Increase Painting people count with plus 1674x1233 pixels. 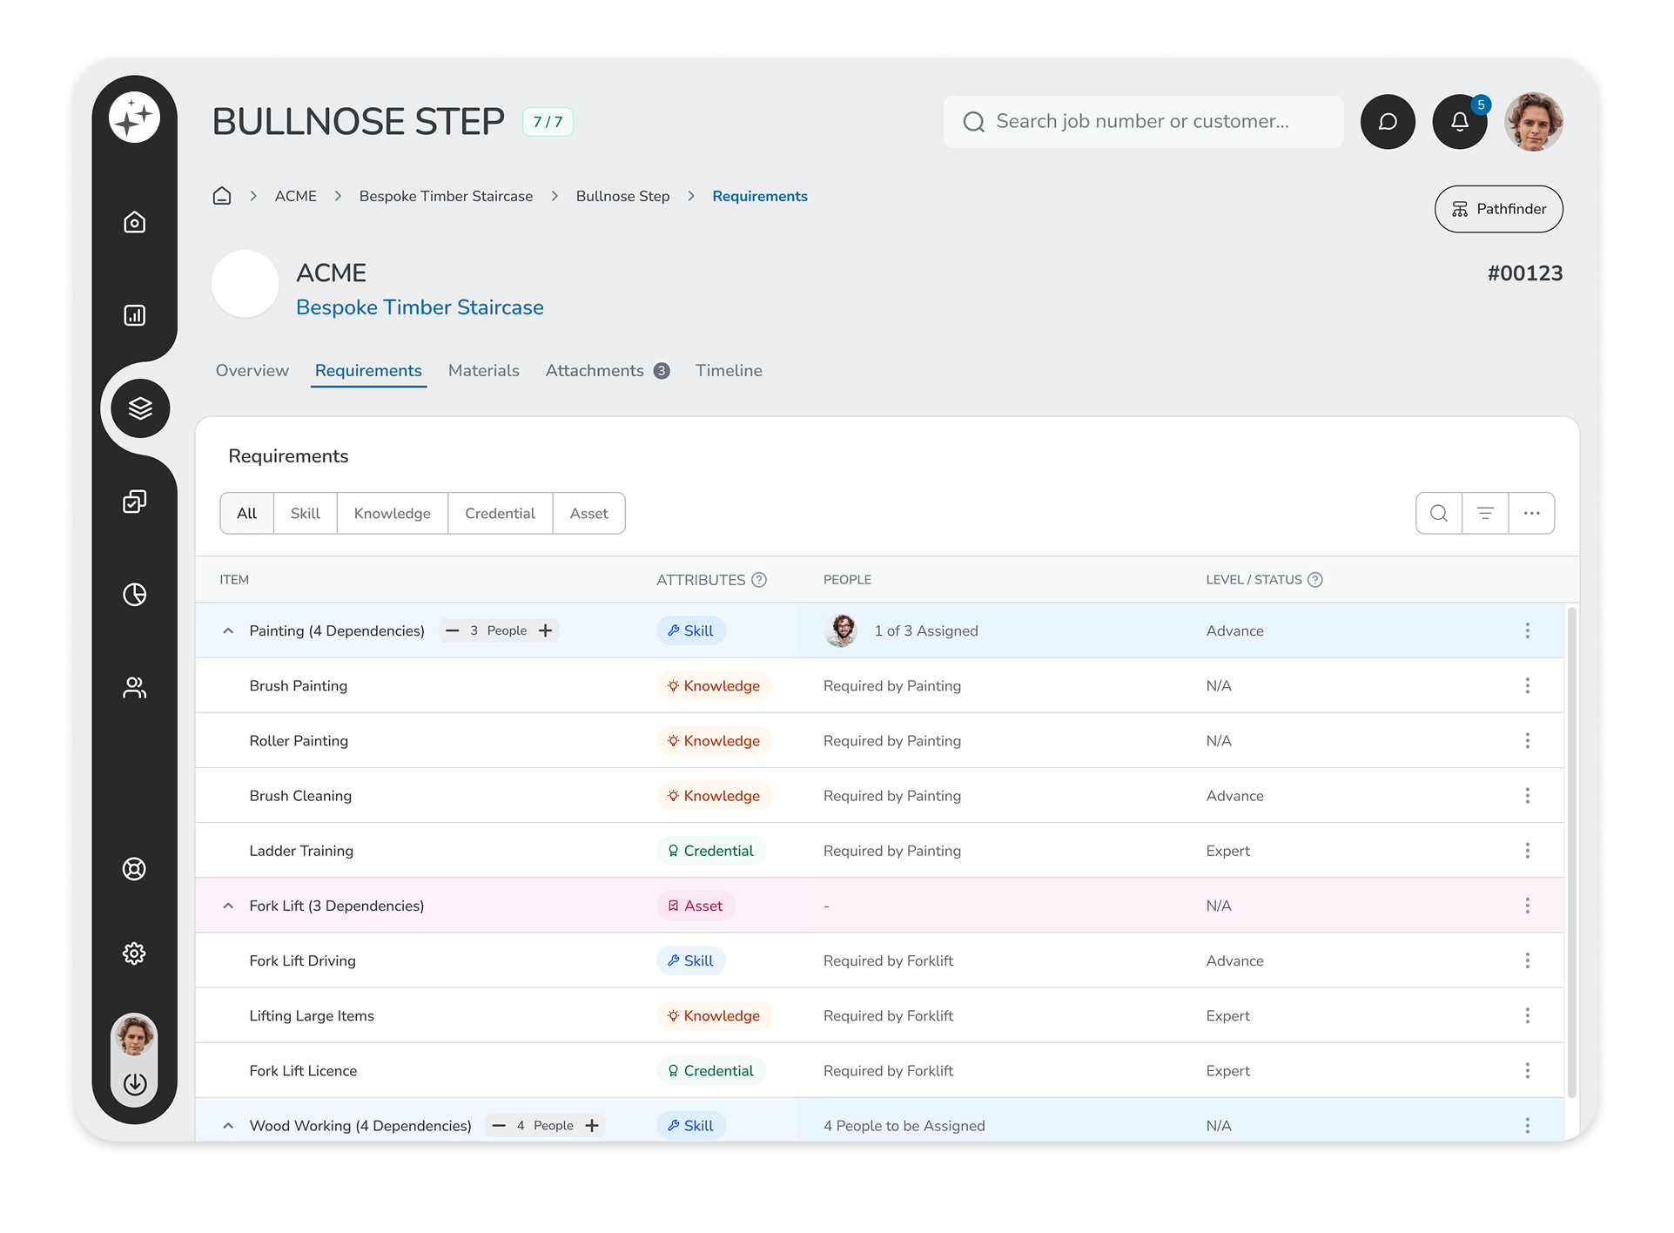tap(546, 630)
